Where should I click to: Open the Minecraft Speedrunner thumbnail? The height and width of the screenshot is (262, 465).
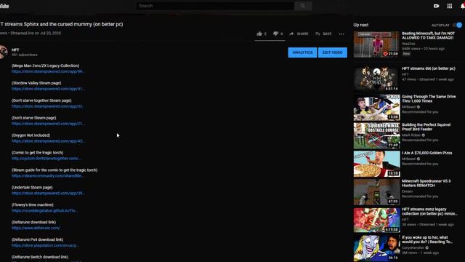click(376, 192)
